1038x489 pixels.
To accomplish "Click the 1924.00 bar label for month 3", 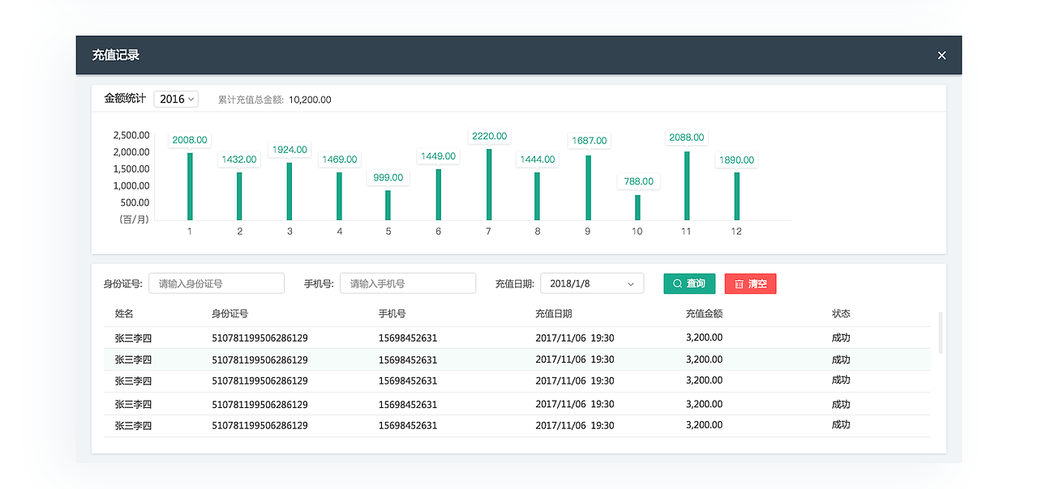I will [x=290, y=150].
